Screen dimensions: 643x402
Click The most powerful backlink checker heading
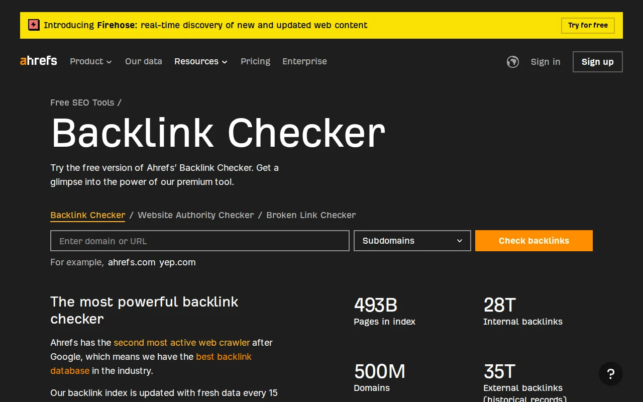tap(145, 310)
